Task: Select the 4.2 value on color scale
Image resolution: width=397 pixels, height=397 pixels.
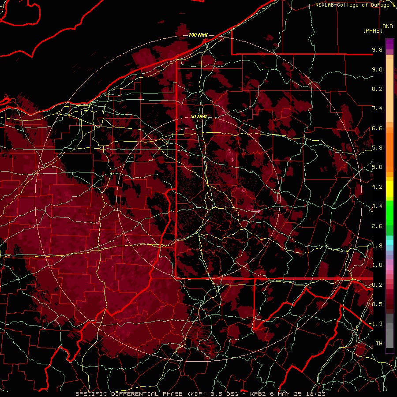Action: click(x=377, y=187)
